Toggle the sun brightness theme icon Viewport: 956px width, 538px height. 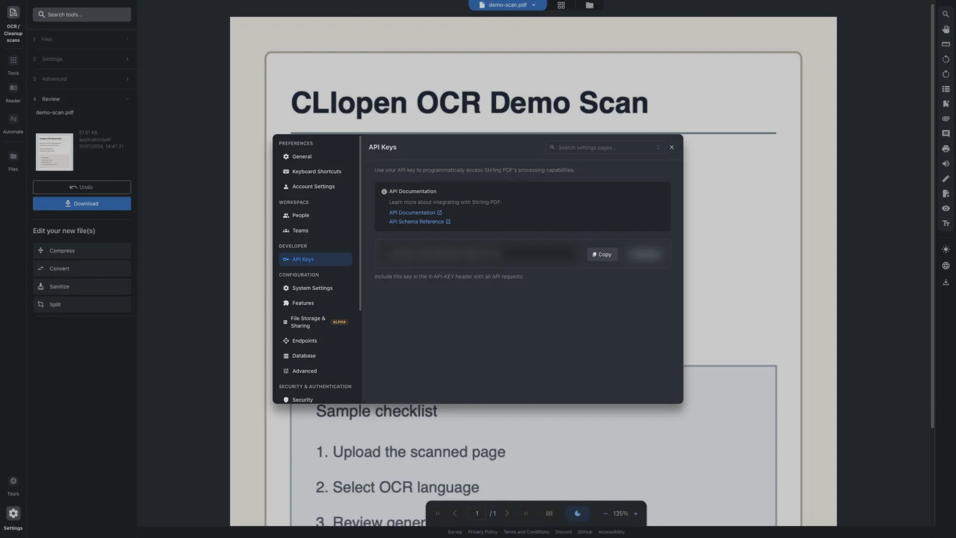pos(945,249)
